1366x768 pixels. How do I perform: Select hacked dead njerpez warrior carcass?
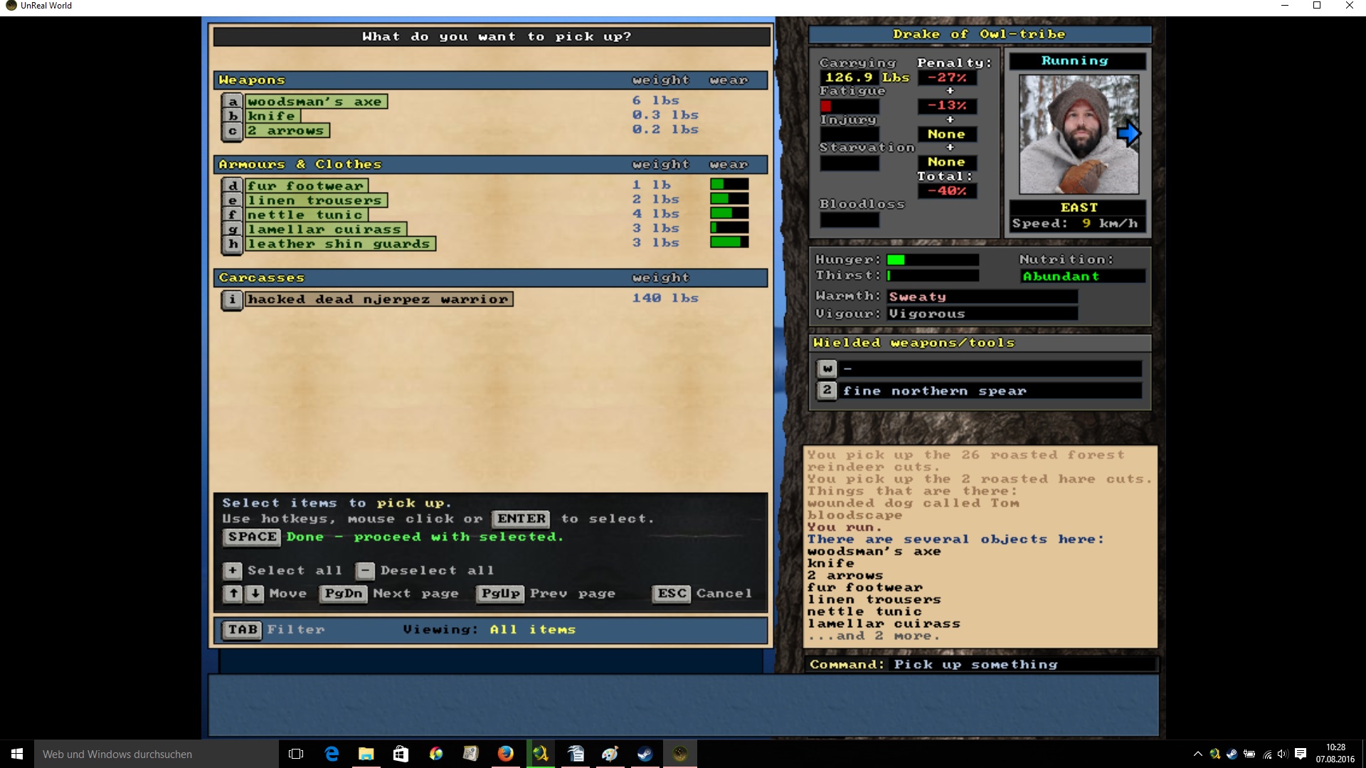point(379,299)
